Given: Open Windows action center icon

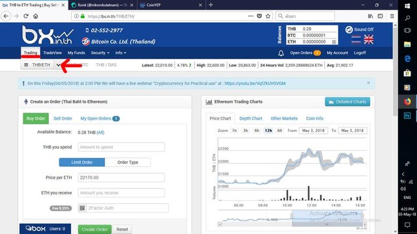Looking at the screenshot, I should tap(407, 225).
